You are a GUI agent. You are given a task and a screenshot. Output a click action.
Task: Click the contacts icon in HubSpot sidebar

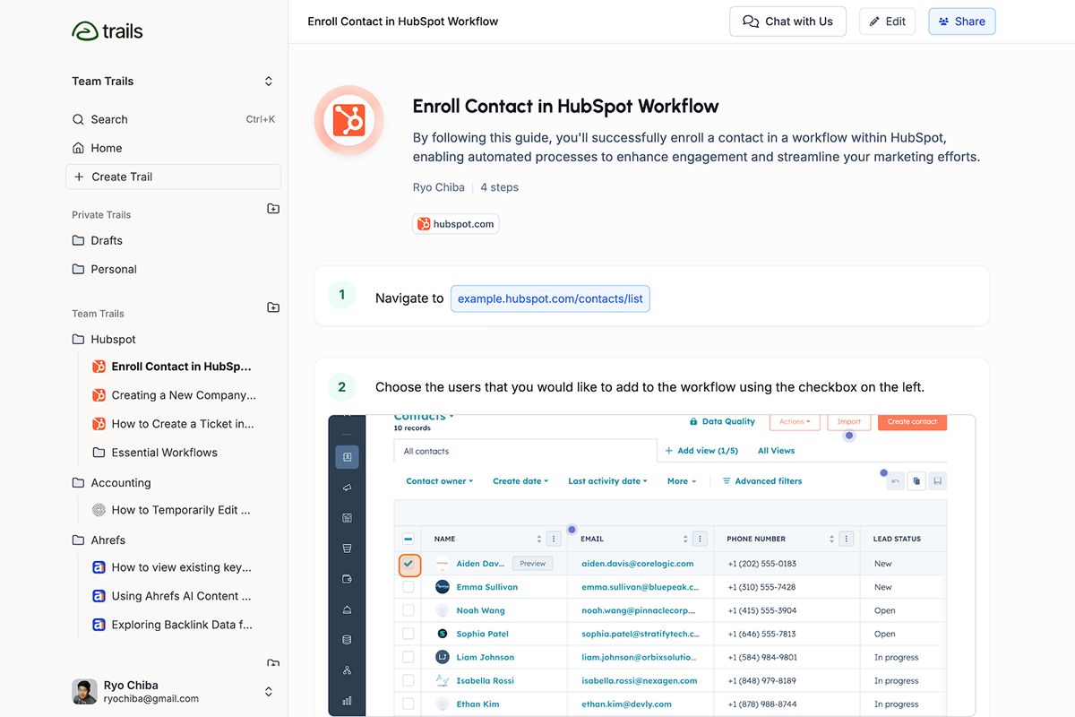click(348, 457)
